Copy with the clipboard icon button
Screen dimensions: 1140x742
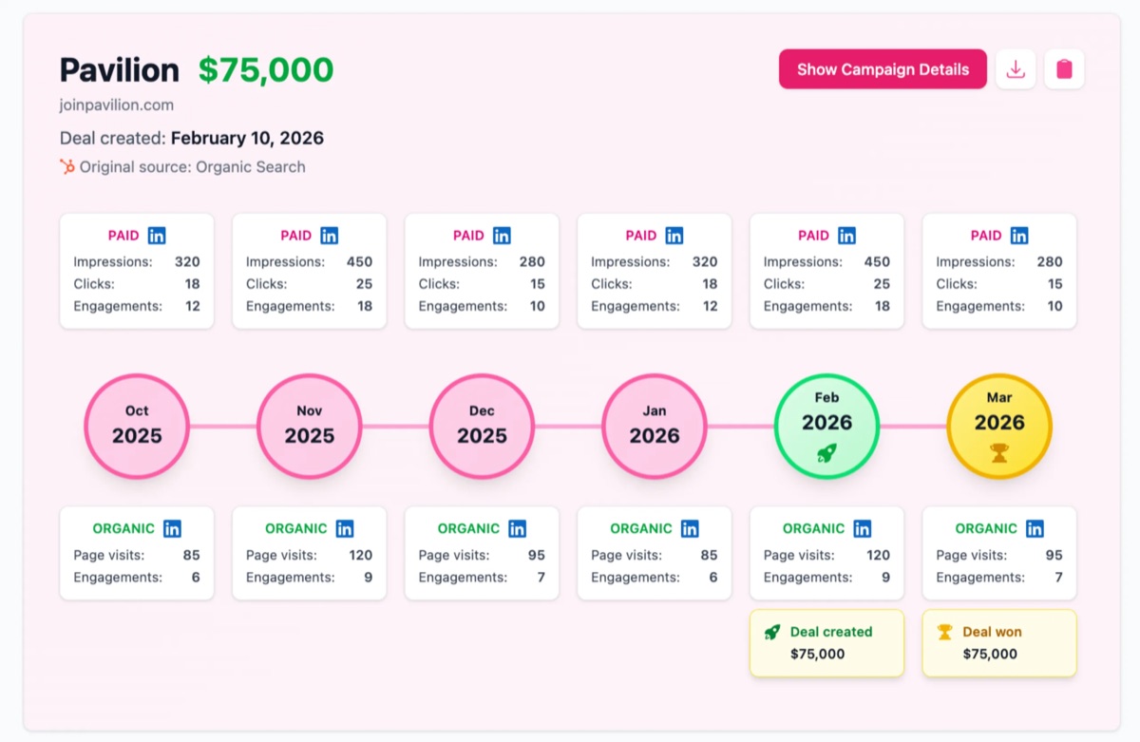(x=1064, y=69)
